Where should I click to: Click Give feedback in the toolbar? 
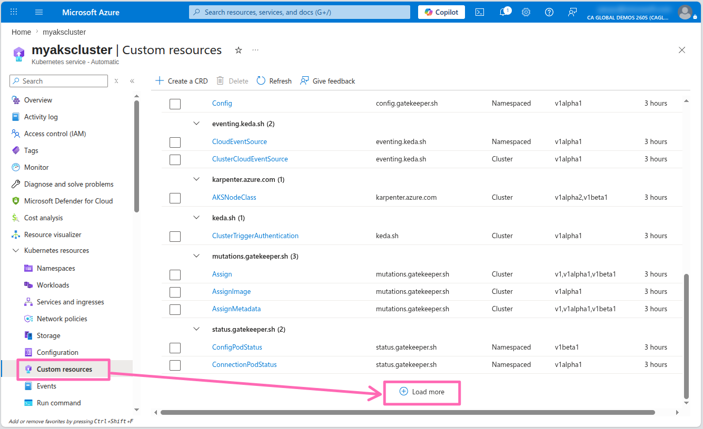point(328,81)
